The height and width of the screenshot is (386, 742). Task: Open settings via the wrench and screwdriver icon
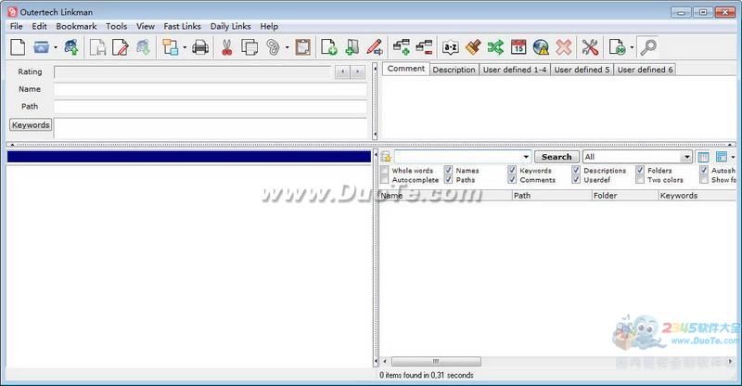click(590, 47)
